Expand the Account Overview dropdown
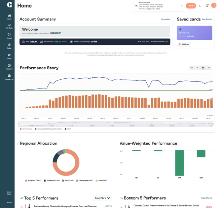 159,42
